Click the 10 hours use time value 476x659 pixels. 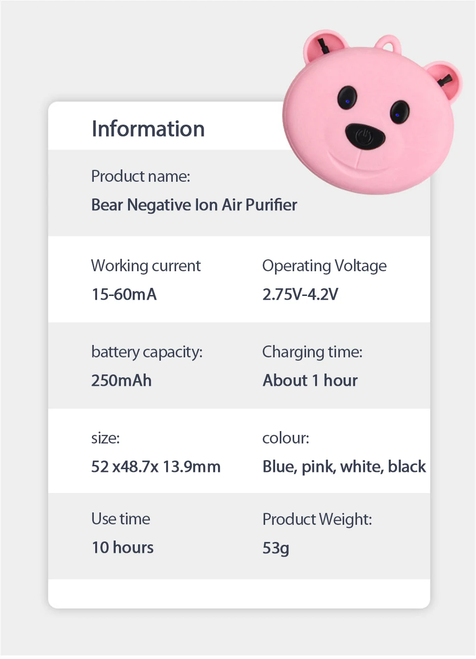pos(122,548)
